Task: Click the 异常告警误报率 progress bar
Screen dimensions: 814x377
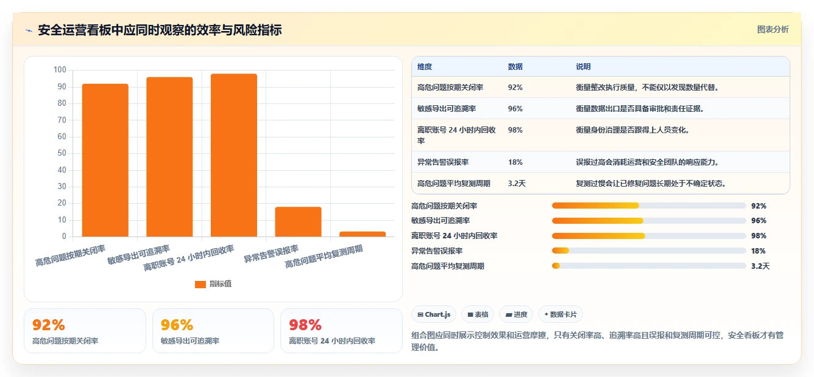Action: pyautogui.click(x=649, y=251)
